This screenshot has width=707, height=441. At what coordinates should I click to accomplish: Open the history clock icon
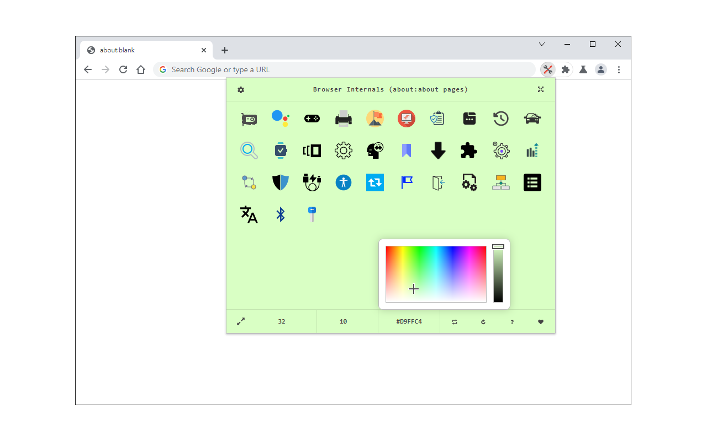pyautogui.click(x=500, y=118)
